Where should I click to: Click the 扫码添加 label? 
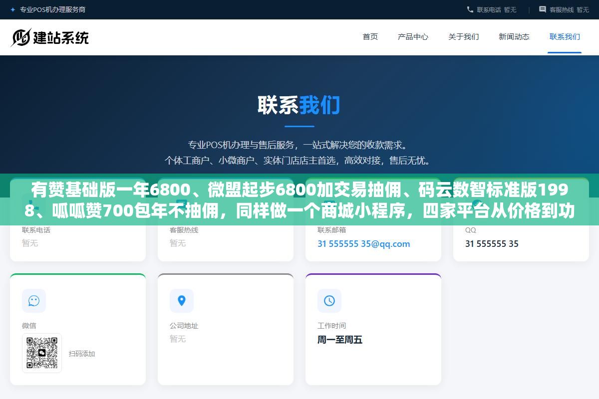tap(82, 354)
